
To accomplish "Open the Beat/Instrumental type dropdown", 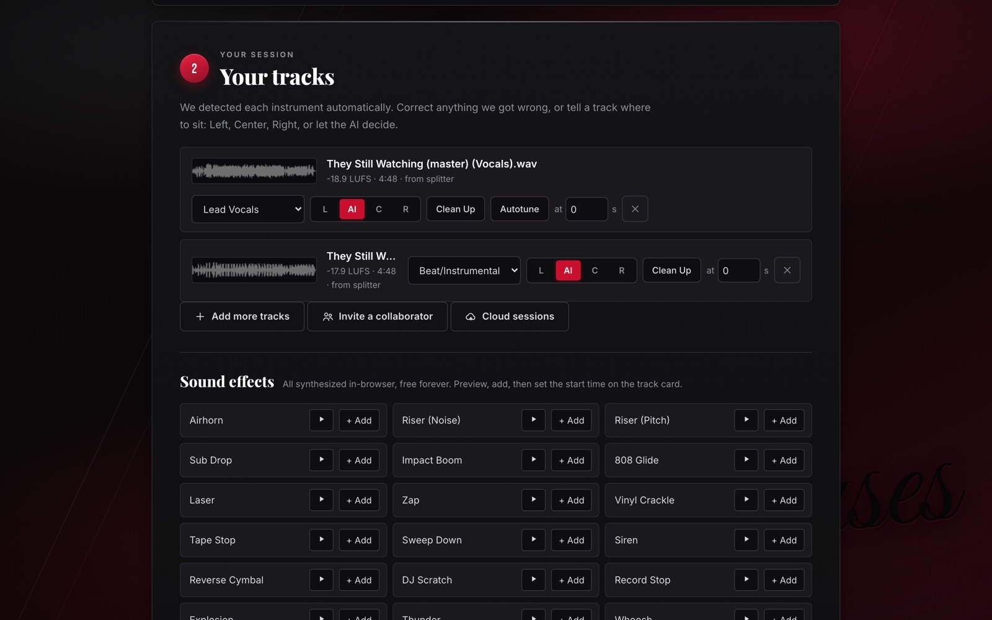I will click(x=464, y=270).
